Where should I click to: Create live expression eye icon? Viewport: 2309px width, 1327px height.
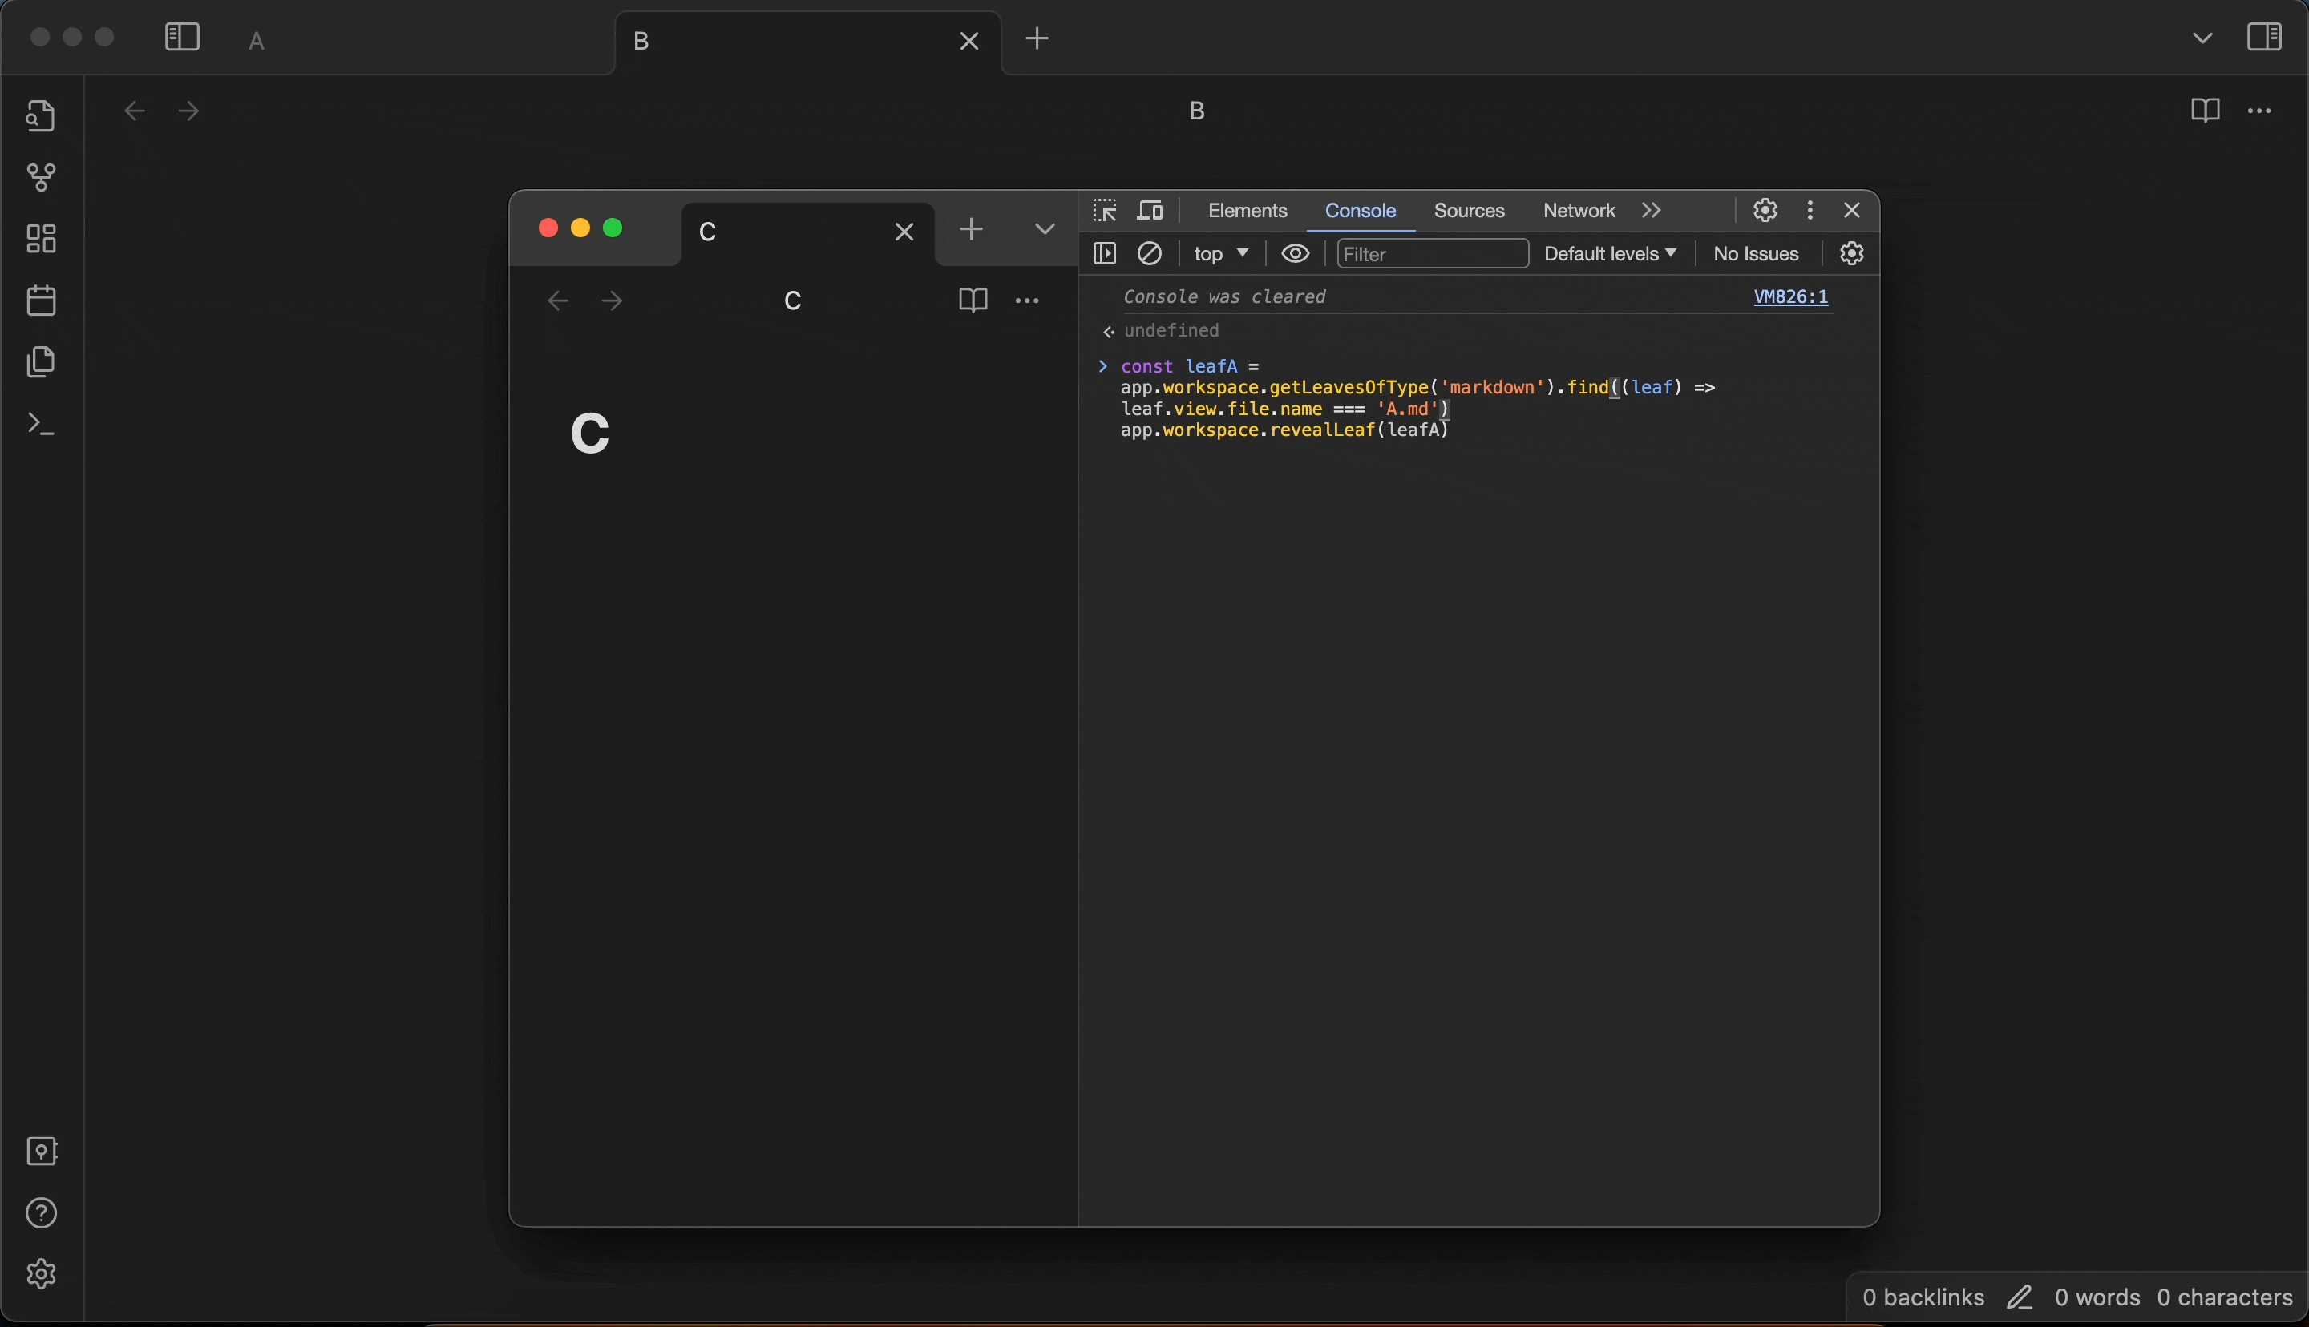coord(1296,254)
